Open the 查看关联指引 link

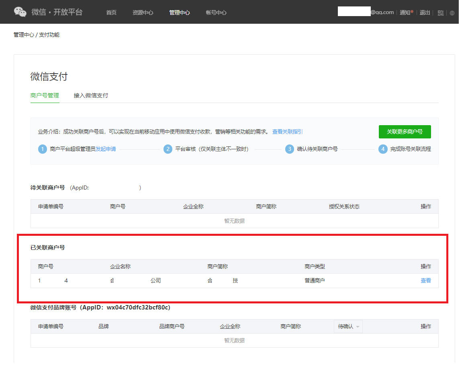tap(287, 132)
